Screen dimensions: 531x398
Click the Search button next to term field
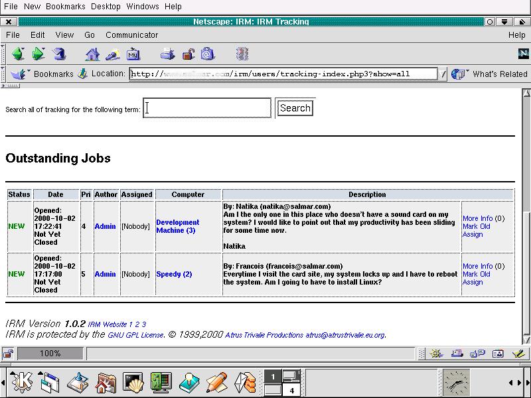295,108
